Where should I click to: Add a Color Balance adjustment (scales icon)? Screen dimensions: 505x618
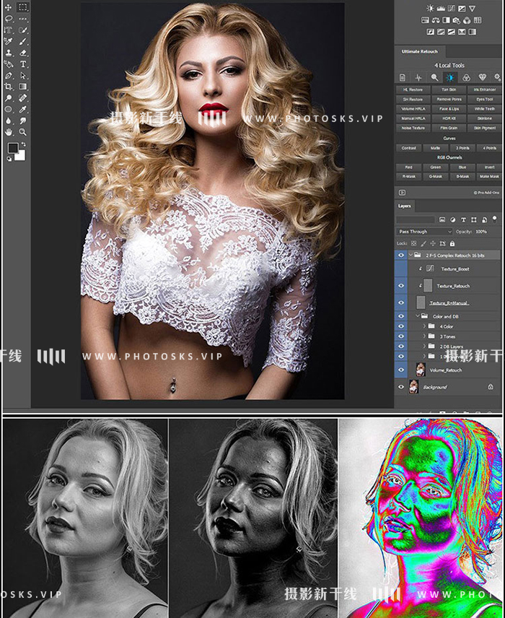click(x=436, y=20)
